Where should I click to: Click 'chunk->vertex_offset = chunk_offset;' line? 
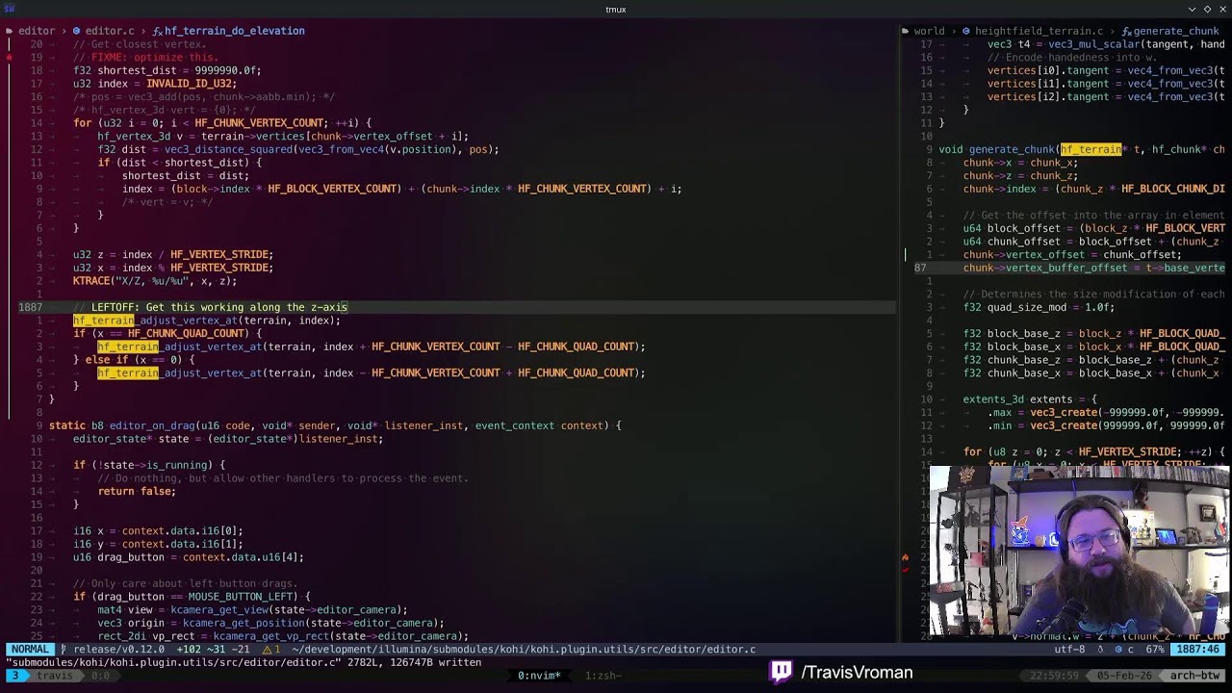[x=1072, y=255]
